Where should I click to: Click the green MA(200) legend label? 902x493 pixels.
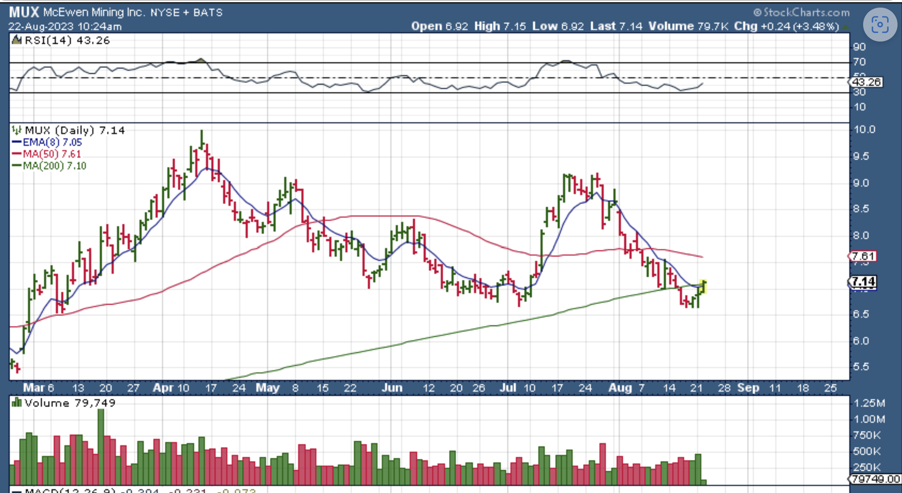[x=55, y=166]
